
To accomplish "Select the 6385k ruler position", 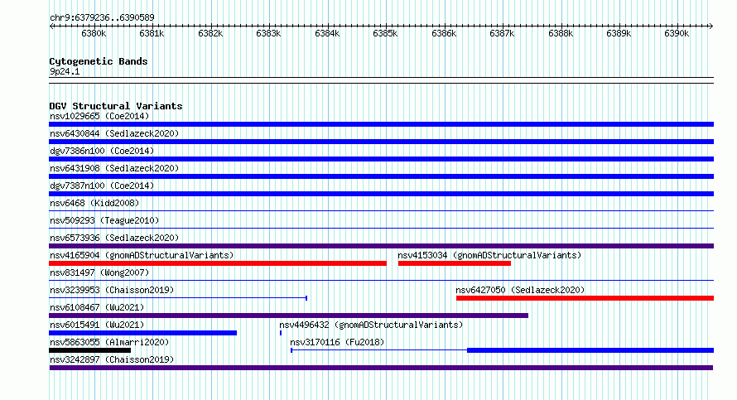I will pos(385,33).
